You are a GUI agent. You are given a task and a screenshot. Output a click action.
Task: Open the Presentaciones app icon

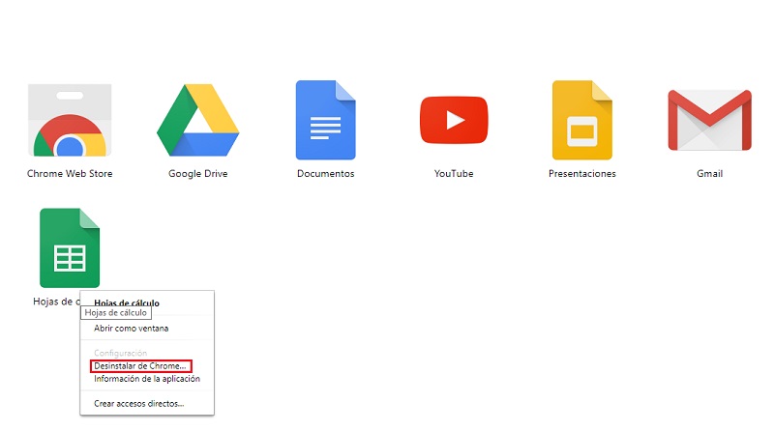tap(582, 120)
